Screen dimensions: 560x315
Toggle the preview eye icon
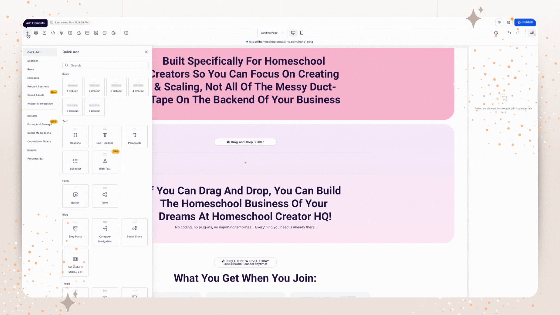coord(499,22)
